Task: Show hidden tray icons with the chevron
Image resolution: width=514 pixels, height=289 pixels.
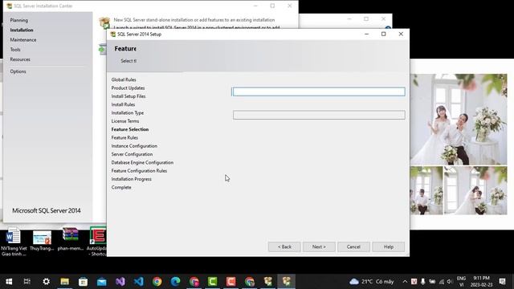Action: coord(405,282)
